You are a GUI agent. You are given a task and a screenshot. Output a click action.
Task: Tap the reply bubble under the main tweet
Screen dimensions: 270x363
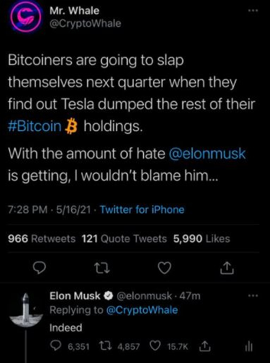coord(39,268)
